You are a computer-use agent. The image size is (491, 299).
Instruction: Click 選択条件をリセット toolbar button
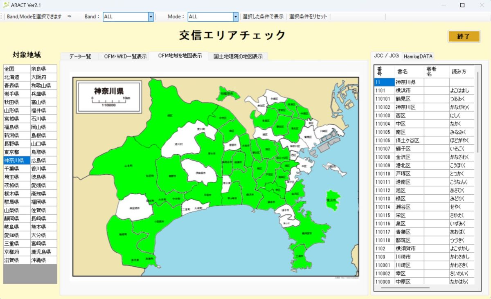[x=308, y=17]
